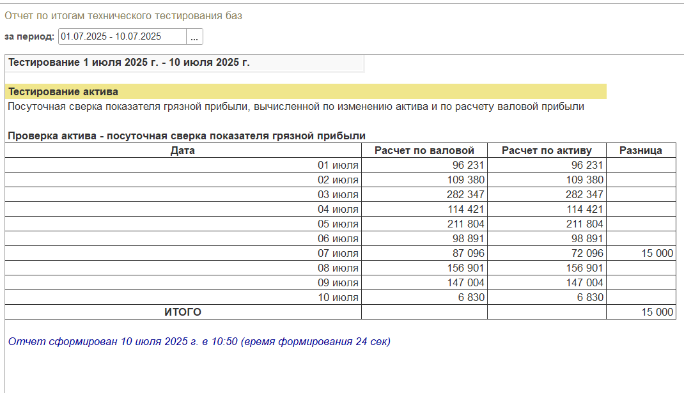This screenshot has width=684, height=393.
Task: Select the '01 июля' date cell
Action: pos(183,166)
